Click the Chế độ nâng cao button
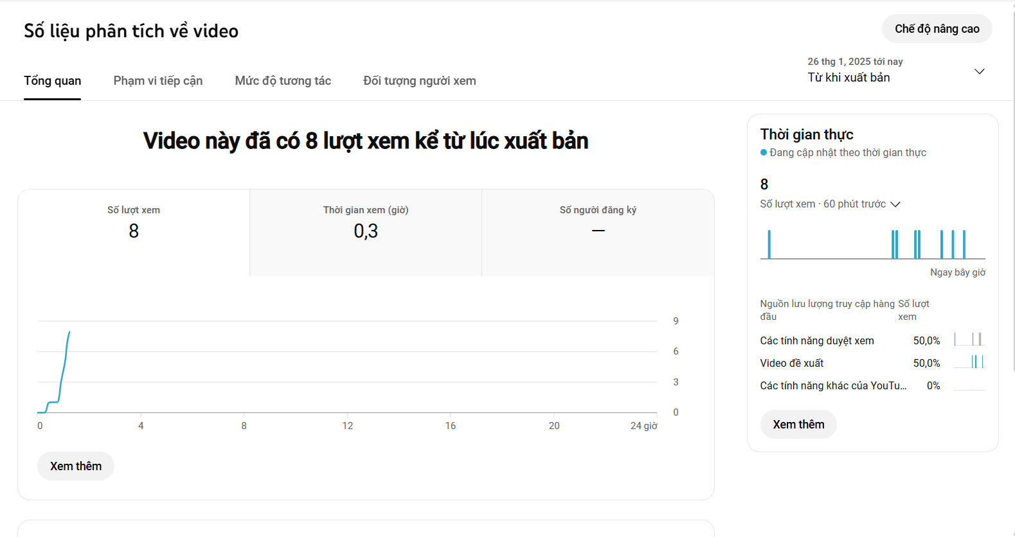The height and width of the screenshot is (537, 1015). click(937, 29)
